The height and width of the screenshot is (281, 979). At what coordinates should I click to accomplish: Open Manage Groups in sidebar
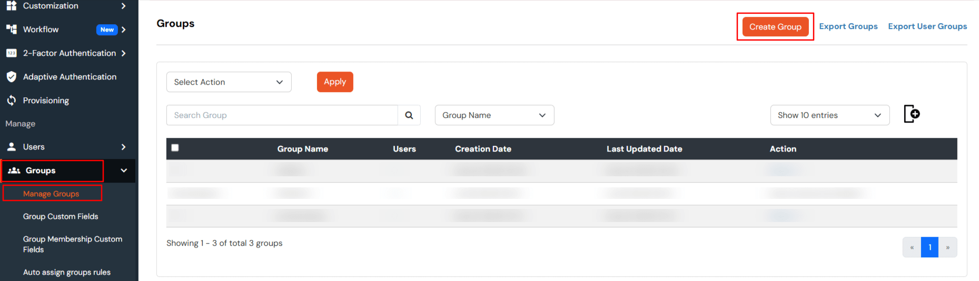click(51, 194)
